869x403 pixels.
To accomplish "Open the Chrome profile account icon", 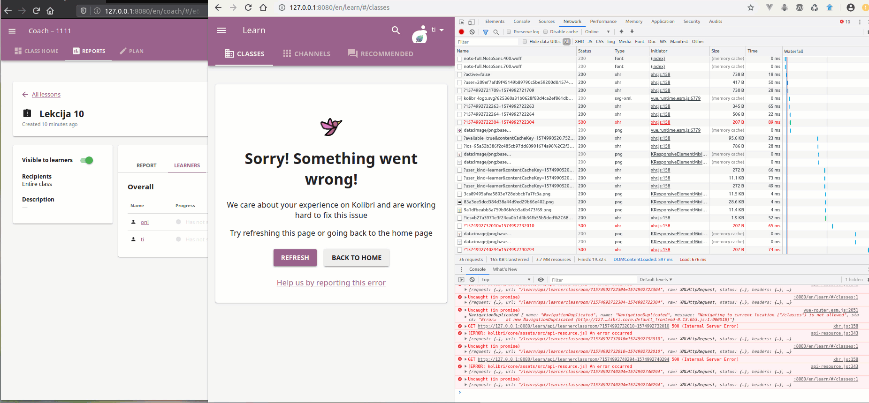I will 851,7.
